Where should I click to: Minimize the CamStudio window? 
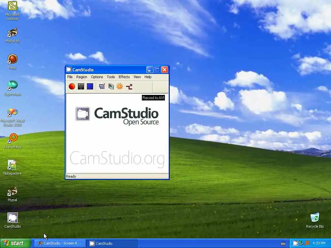[150, 70]
